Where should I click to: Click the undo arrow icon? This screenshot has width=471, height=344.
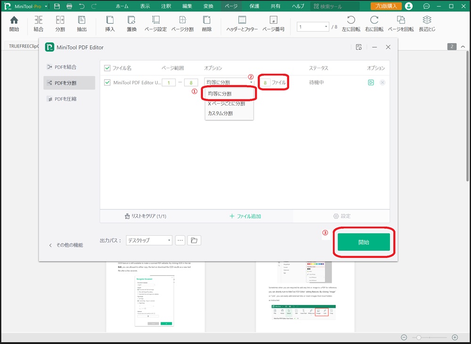(81, 6)
